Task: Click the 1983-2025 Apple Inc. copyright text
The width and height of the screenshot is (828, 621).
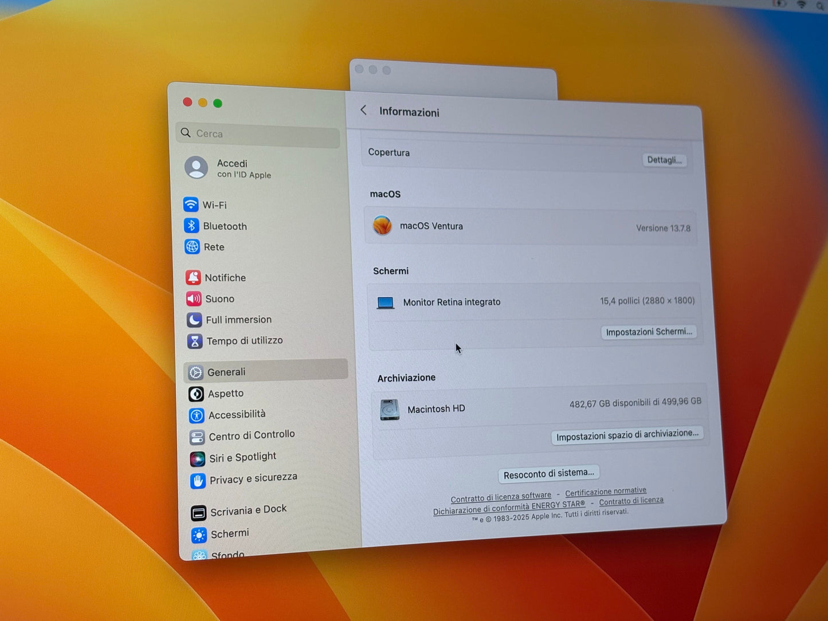Action: click(x=550, y=516)
